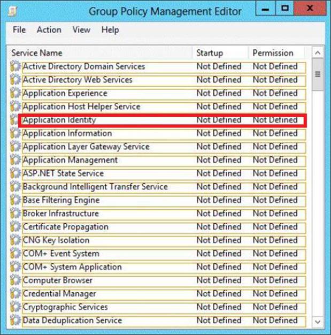331x335 pixels.
Task: Open the File menu
Action: point(19,30)
